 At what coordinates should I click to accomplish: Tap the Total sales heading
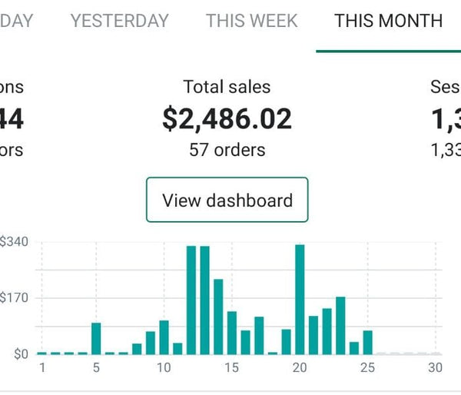(227, 87)
